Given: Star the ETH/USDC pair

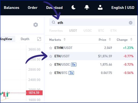Looking at the screenshot, I should (x=51, y=65).
